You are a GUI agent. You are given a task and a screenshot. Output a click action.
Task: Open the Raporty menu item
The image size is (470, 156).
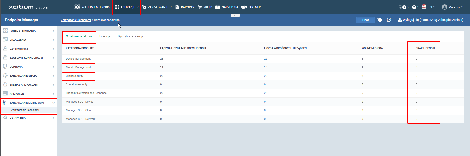click(185, 7)
